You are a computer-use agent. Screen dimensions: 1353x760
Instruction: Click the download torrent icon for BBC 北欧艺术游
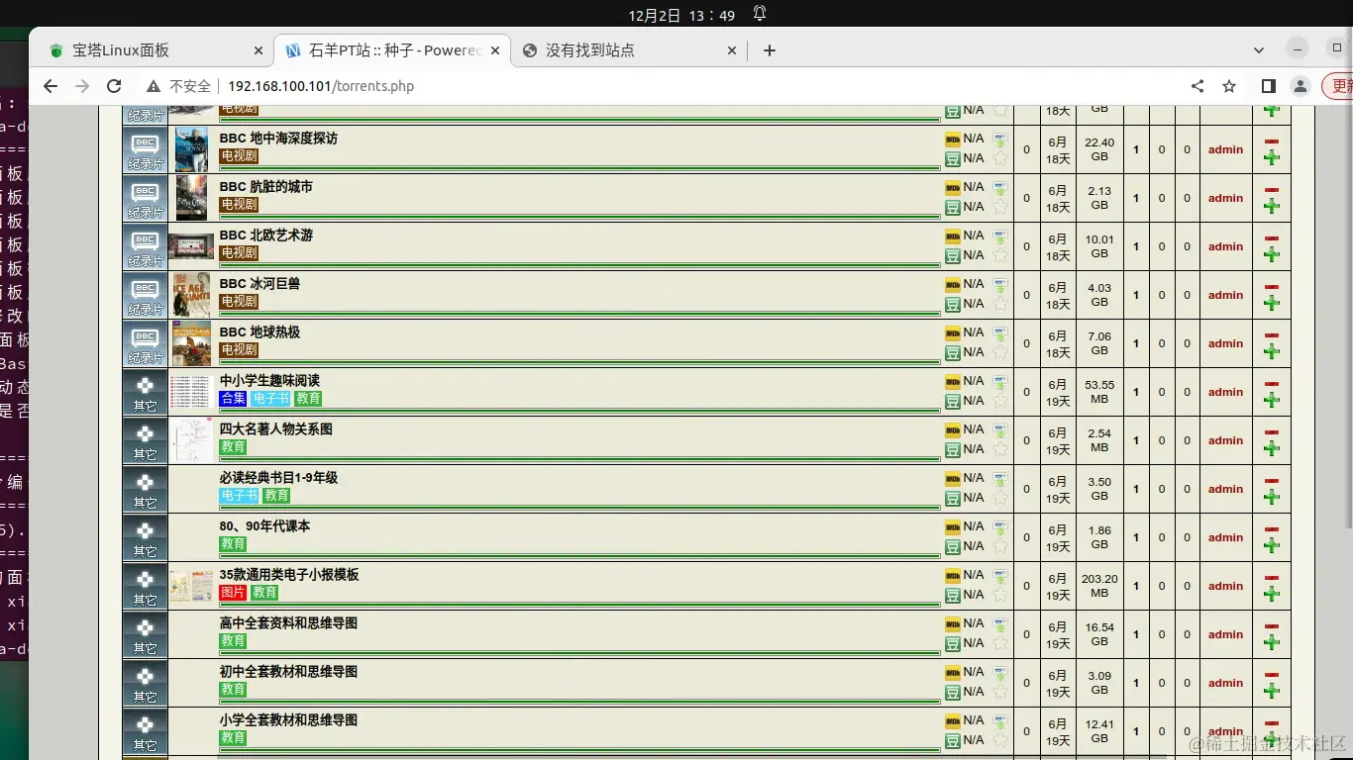(1000, 237)
